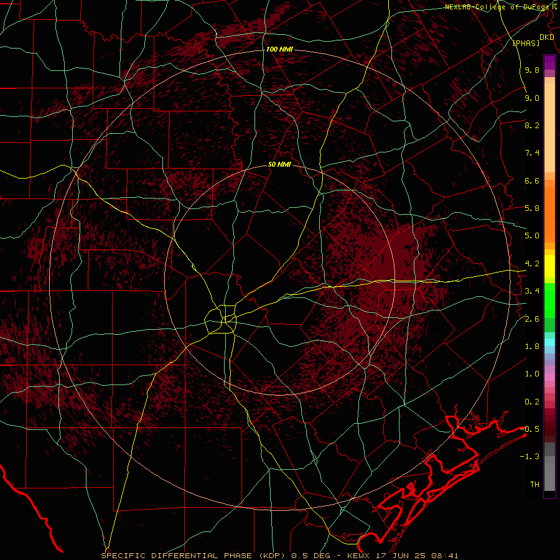Click the 2.6 value on color scale
The height and width of the screenshot is (560, 560).
532,319
